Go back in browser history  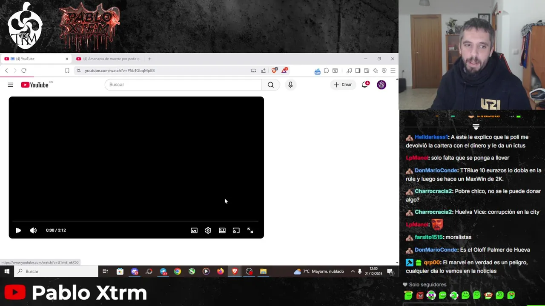pyautogui.click(x=6, y=71)
